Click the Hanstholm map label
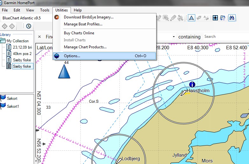Image resolution: width=249 pixels, height=164 pixels. point(198,91)
